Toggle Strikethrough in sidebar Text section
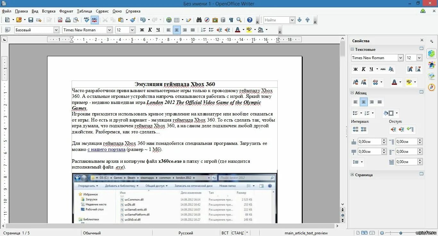Image resolution: width=438 pixels, height=236 pixels. [383, 69]
